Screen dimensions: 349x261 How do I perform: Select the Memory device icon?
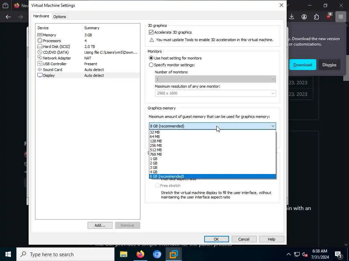click(x=40, y=35)
